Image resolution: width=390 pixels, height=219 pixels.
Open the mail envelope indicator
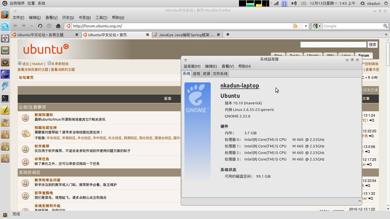(304, 3)
